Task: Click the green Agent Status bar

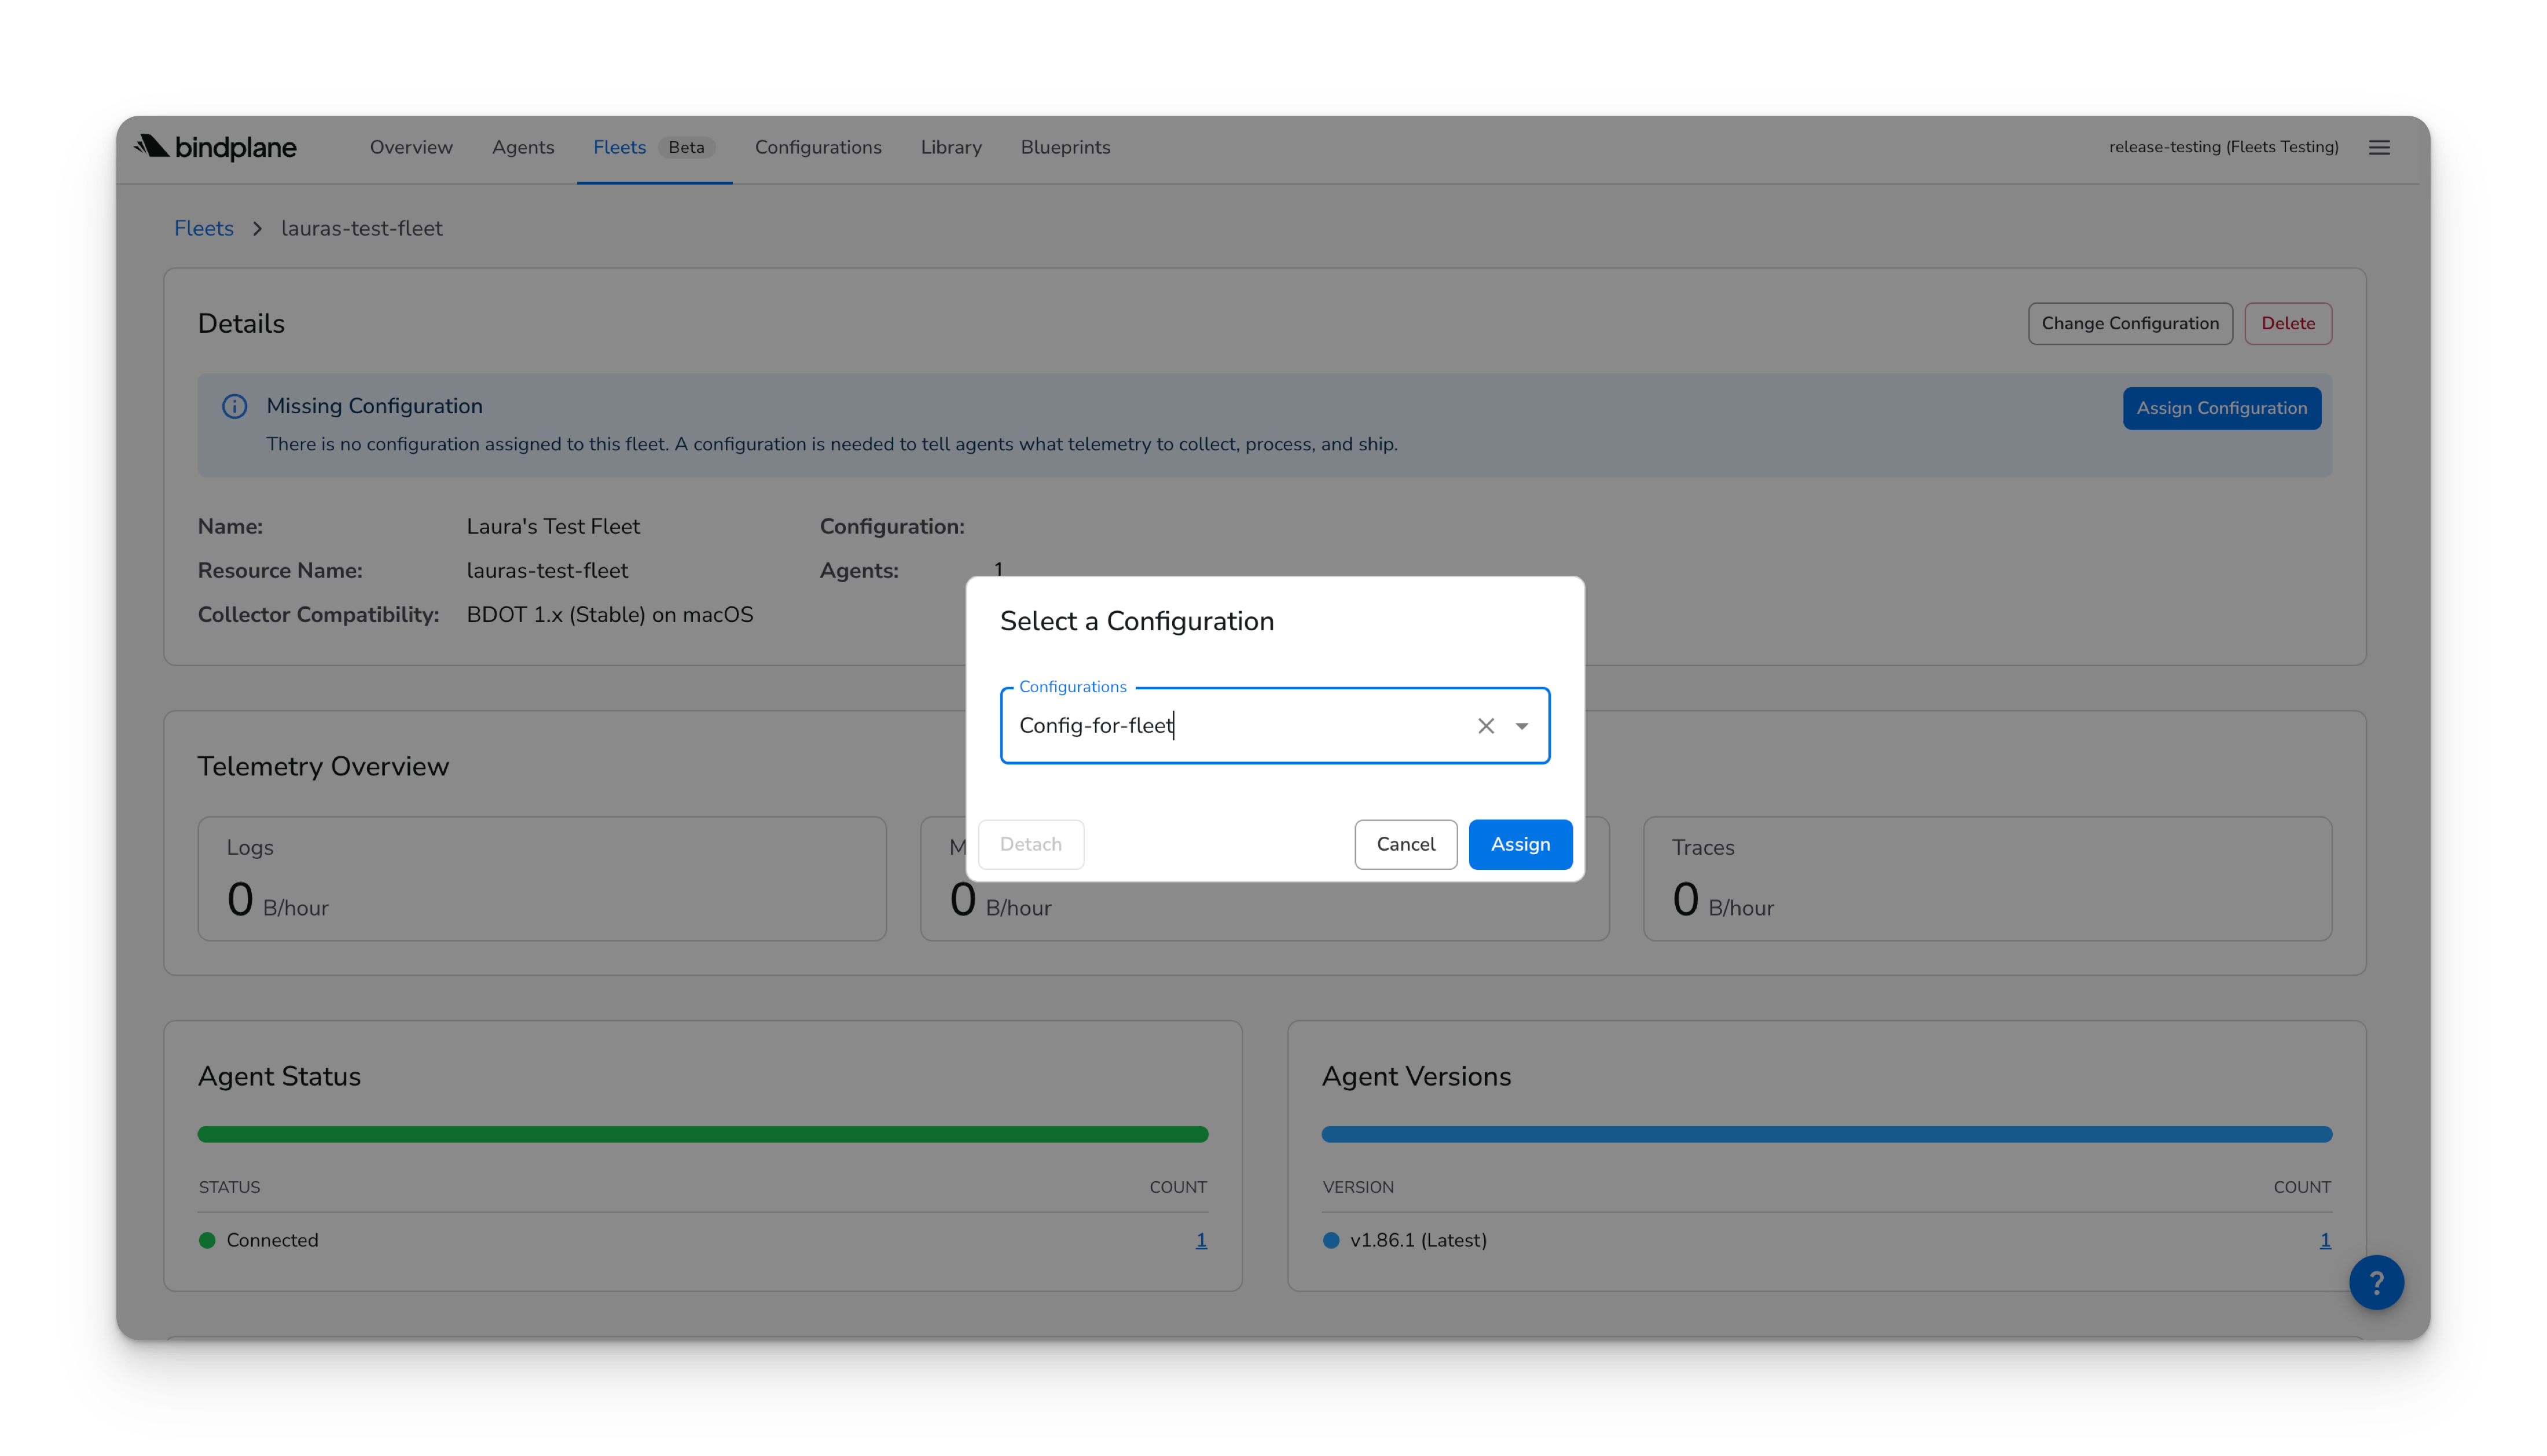Action: click(x=702, y=1134)
